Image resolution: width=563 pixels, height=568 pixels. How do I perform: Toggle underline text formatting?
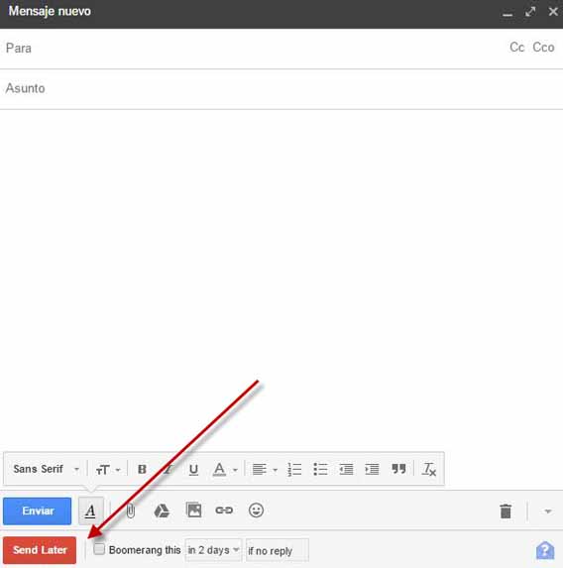193,470
